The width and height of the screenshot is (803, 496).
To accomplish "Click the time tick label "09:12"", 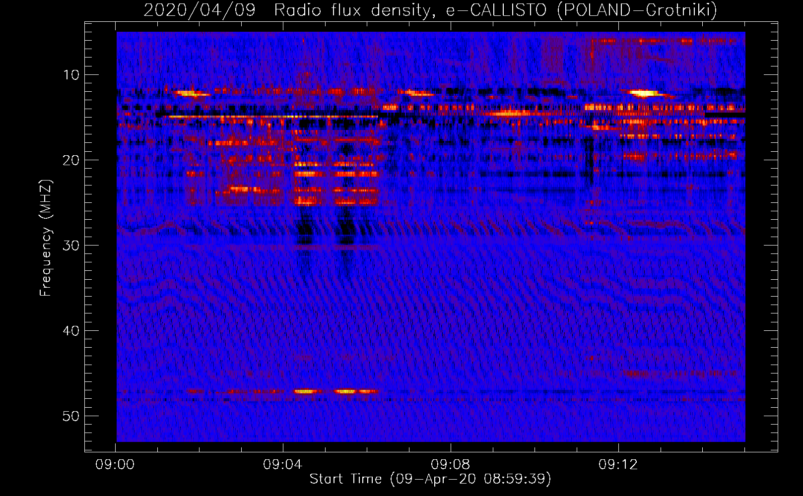I will click(x=618, y=465).
